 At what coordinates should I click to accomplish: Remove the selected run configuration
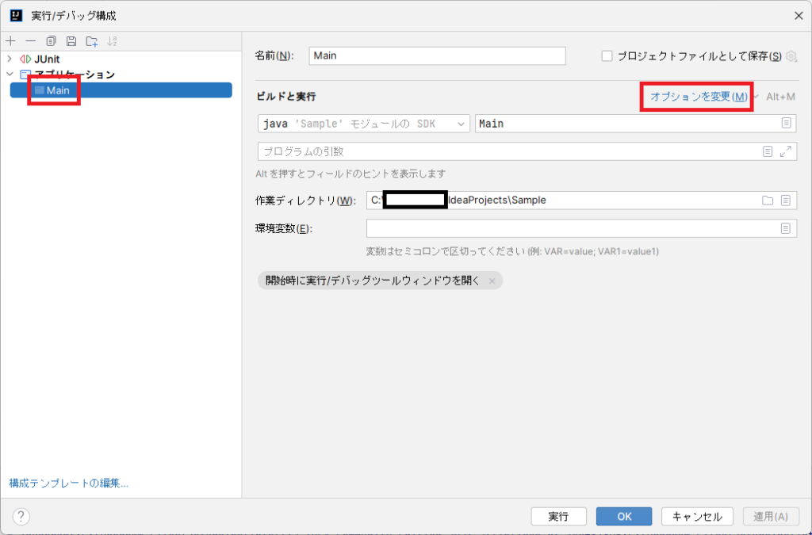pyautogui.click(x=30, y=40)
